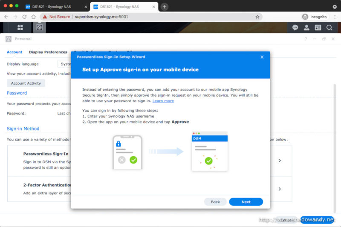341x227 pixels.
Task: Expand the Passwordless Sign-In row chevron
Action: pyautogui.click(x=280, y=161)
